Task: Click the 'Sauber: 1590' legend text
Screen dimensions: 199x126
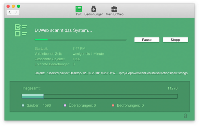Action: tap(39, 105)
